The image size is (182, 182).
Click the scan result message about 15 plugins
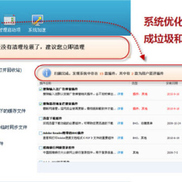pos(109,73)
